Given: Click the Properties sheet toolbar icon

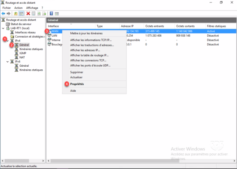Looking at the screenshot, I should click(33, 14).
